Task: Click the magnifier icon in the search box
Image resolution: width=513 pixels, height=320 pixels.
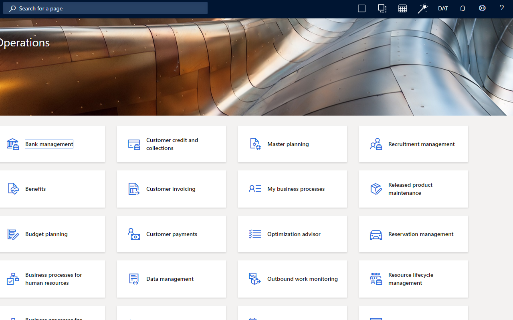Action: (x=12, y=8)
